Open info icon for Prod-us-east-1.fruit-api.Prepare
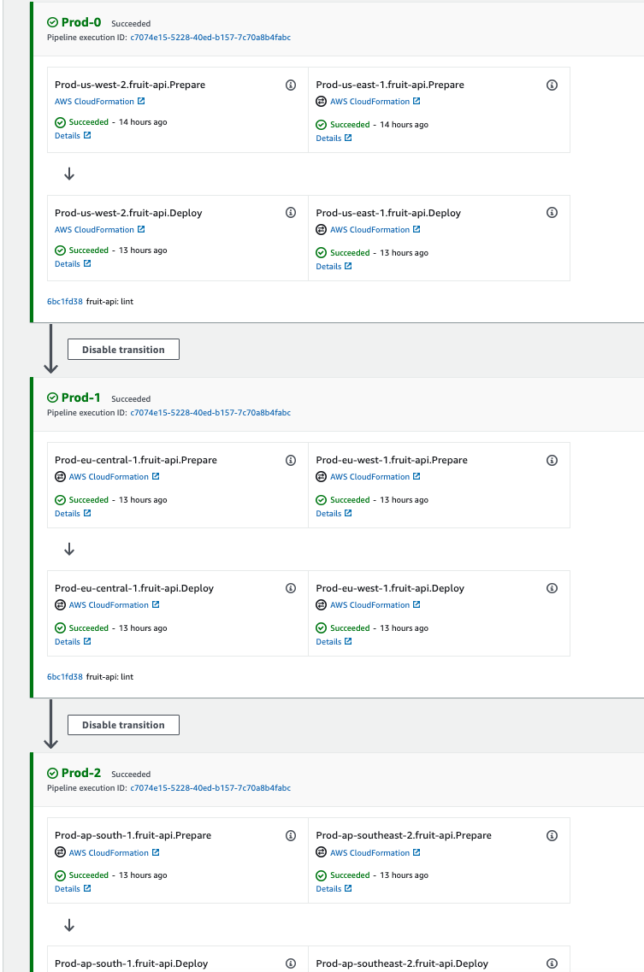644x972 pixels. click(x=552, y=85)
